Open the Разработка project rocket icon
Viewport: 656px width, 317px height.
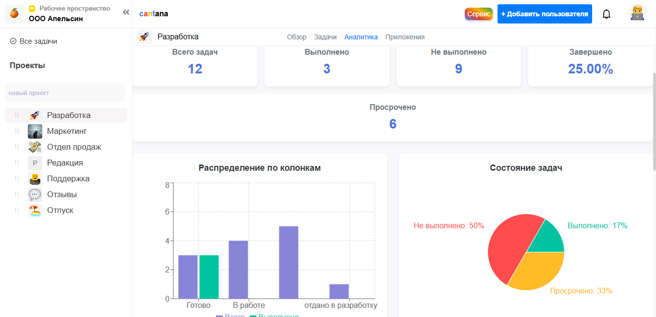[35, 115]
